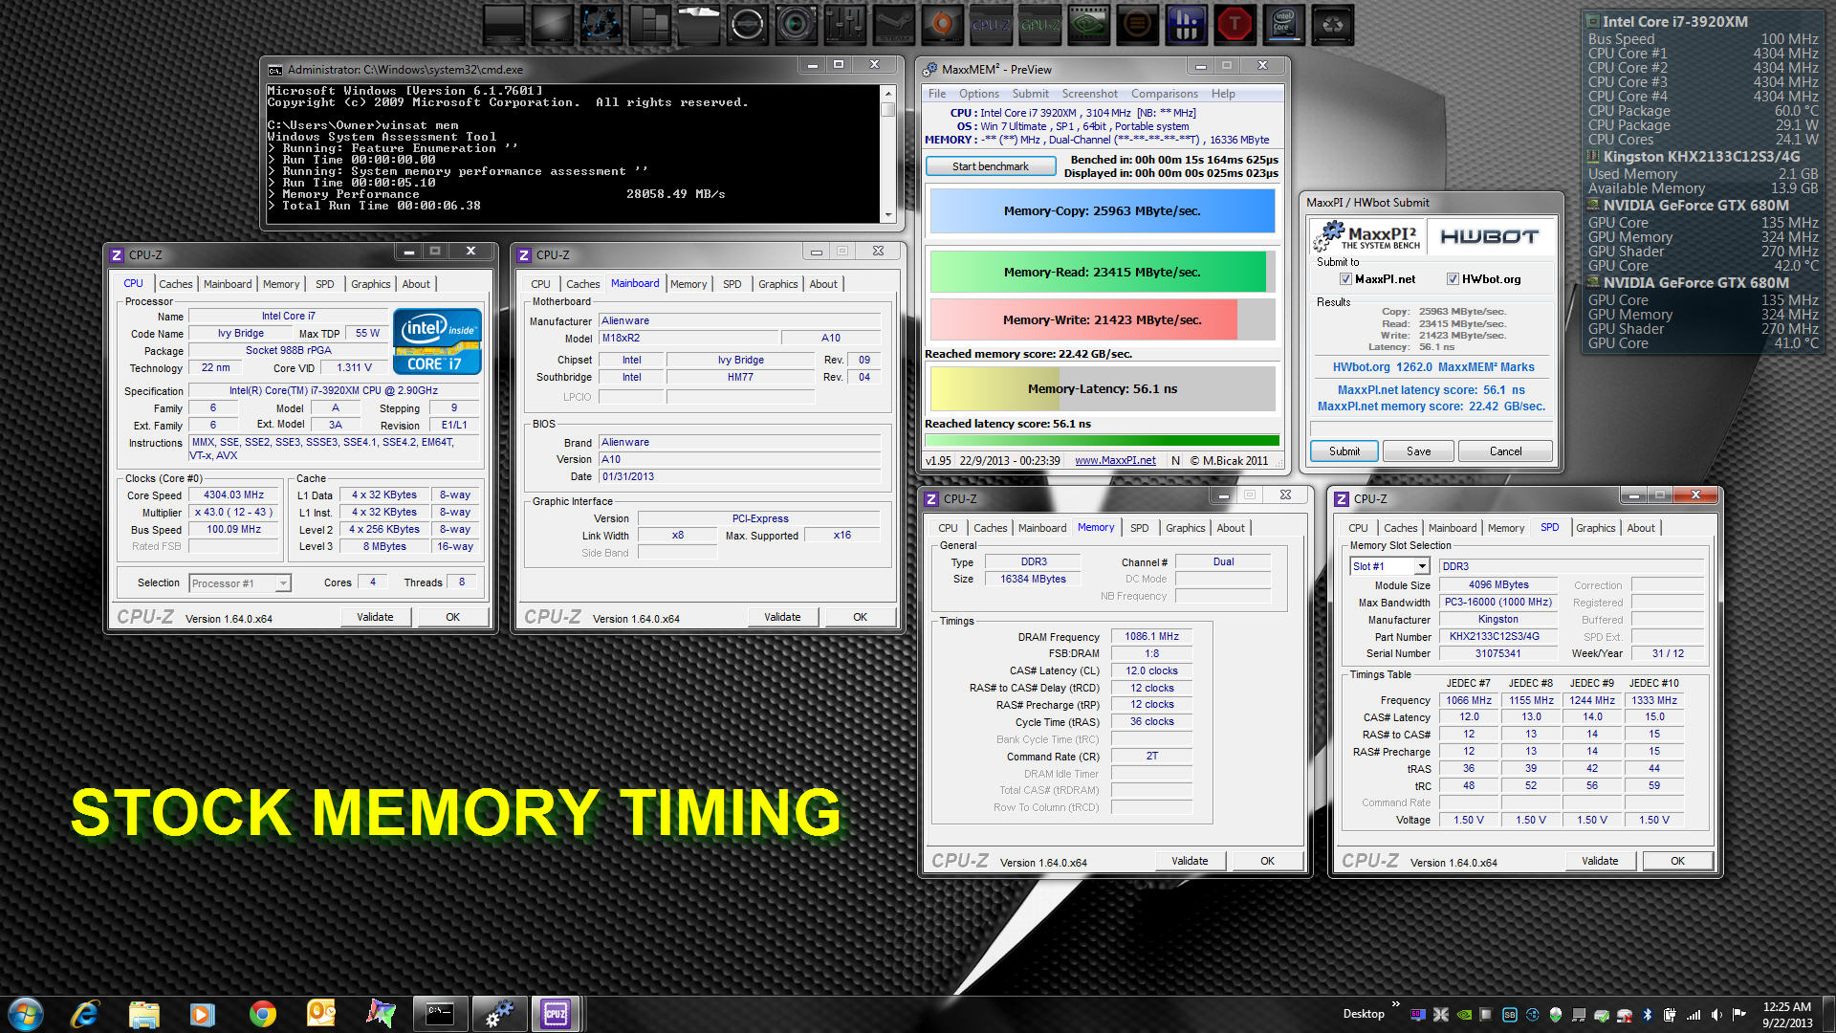The width and height of the screenshot is (1836, 1033).
Task: Open Sound Blaster SB tray icon
Action: [1510, 1015]
